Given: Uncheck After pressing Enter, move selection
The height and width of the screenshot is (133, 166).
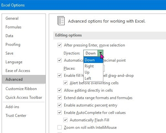Looking at the screenshot, I should 59,45.
